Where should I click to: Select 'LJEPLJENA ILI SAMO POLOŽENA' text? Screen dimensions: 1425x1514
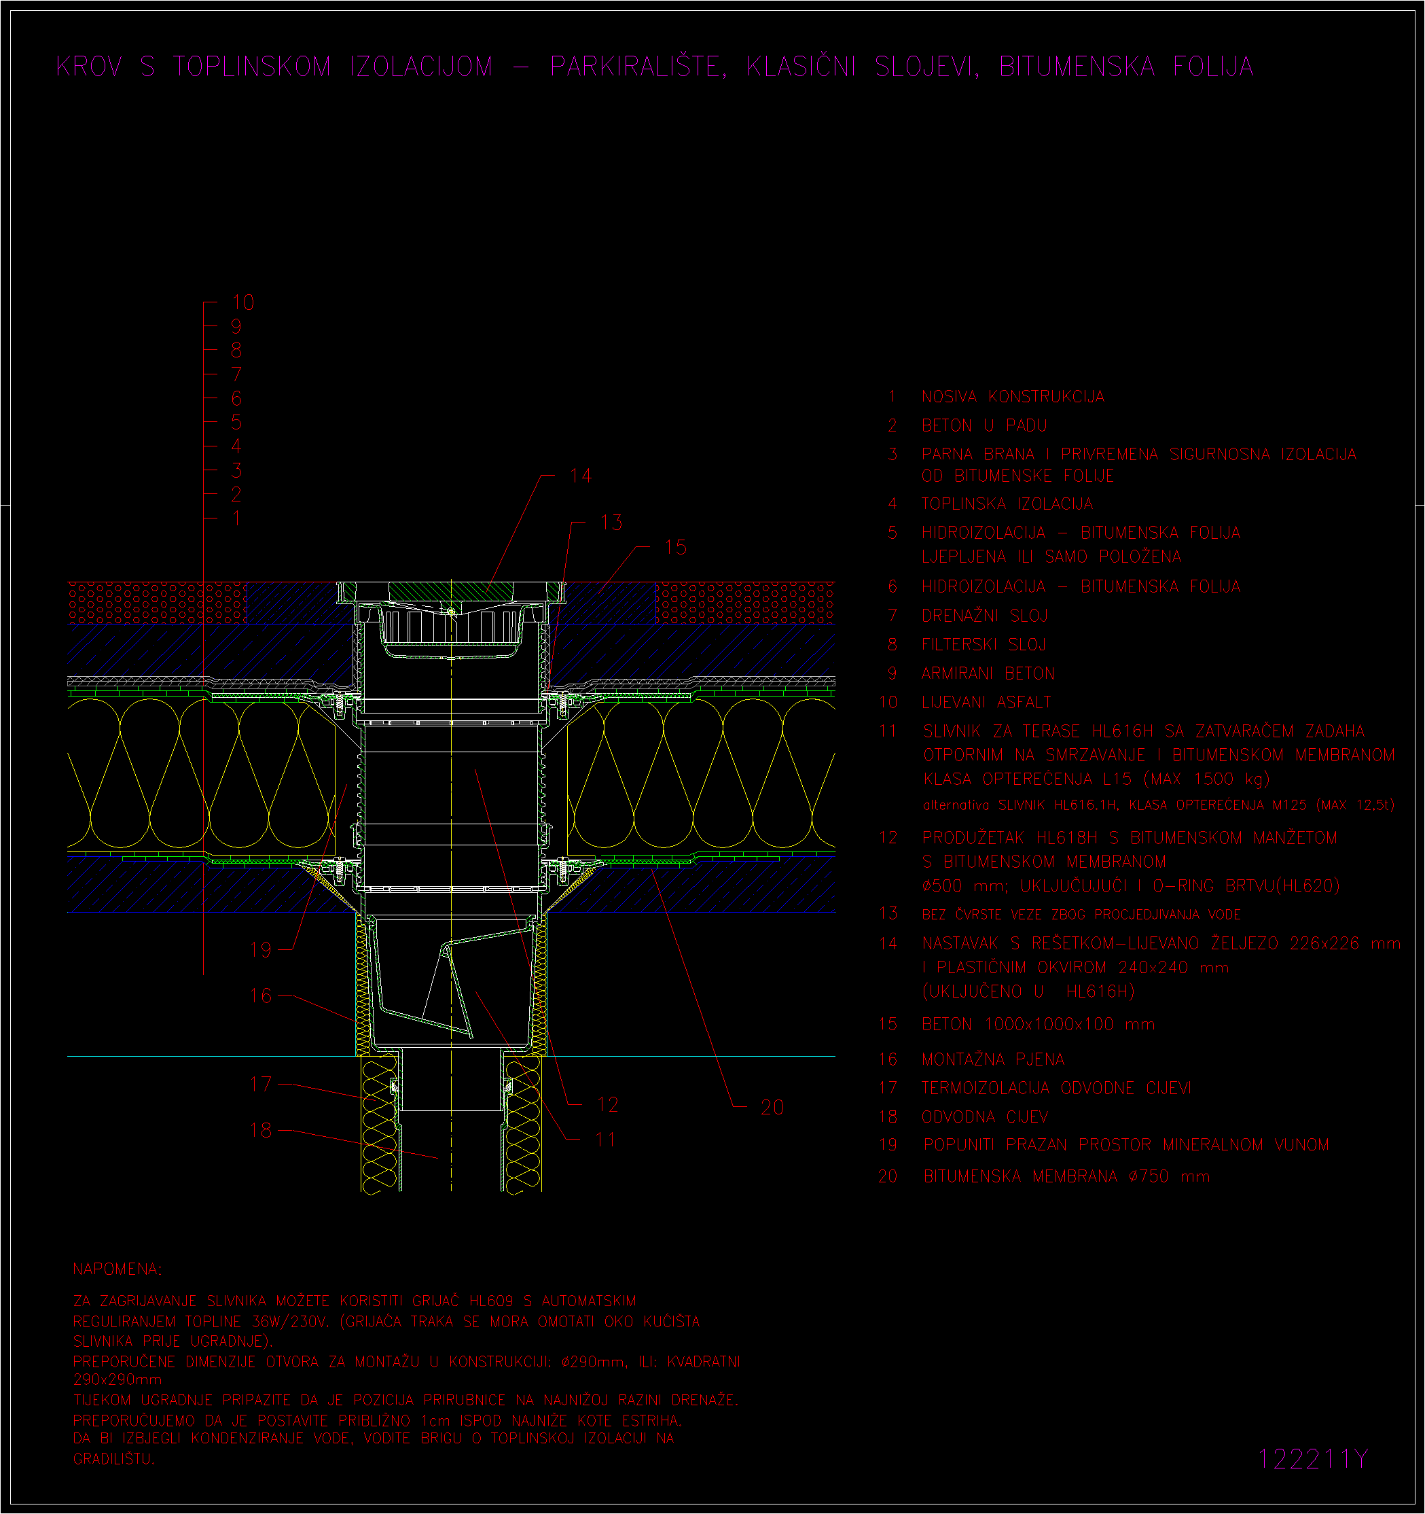pyautogui.click(x=1051, y=557)
